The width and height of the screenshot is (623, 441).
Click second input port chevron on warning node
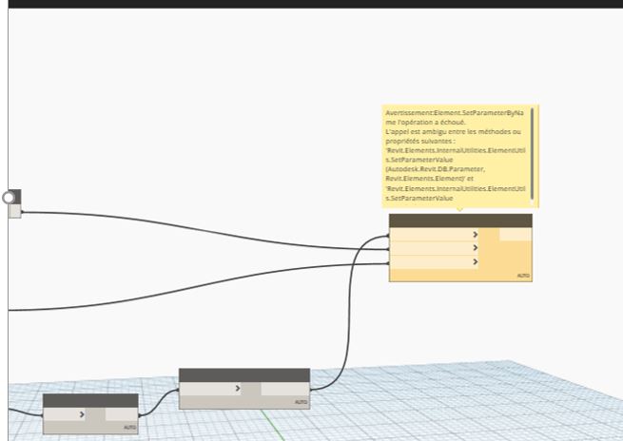475,248
